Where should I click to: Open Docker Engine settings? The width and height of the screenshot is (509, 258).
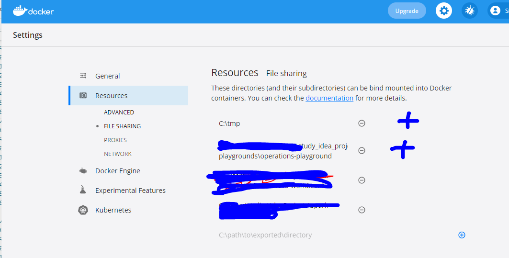[x=117, y=171]
